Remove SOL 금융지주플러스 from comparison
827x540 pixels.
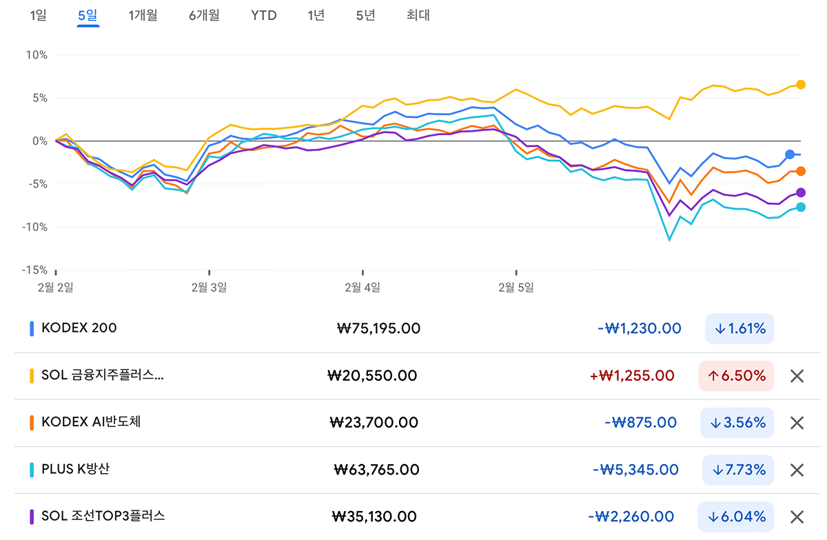pos(797,376)
